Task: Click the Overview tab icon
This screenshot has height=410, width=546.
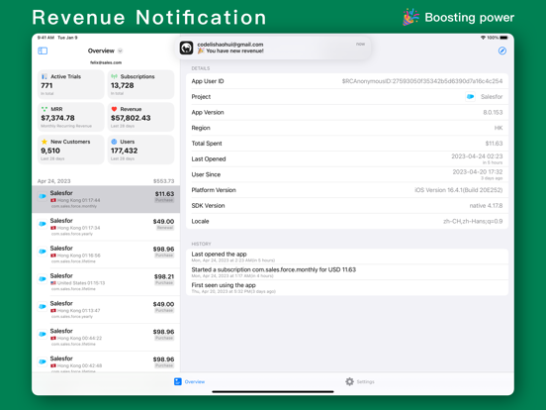Action: click(178, 381)
